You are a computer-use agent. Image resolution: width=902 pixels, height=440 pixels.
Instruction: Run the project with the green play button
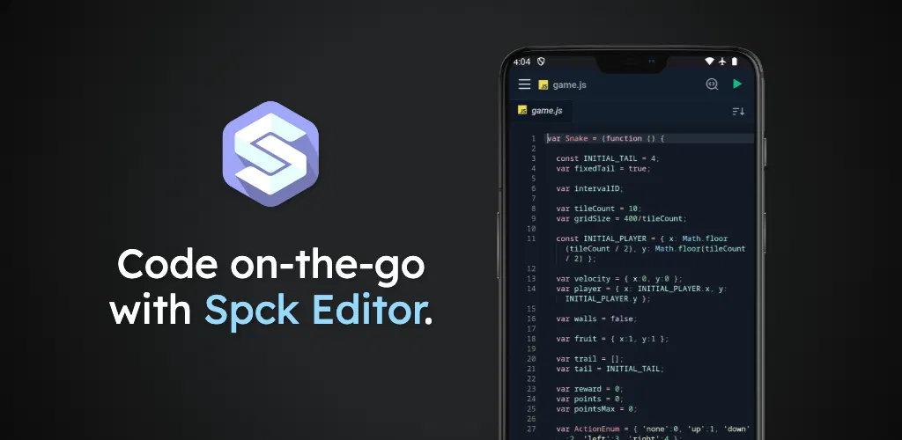click(x=737, y=84)
